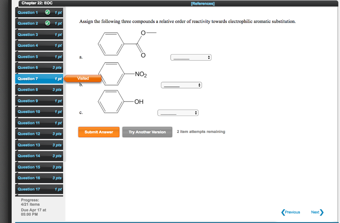Click the orange Visited tag
Image resolution: width=340 pixels, height=223 pixels.
(x=83, y=78)
